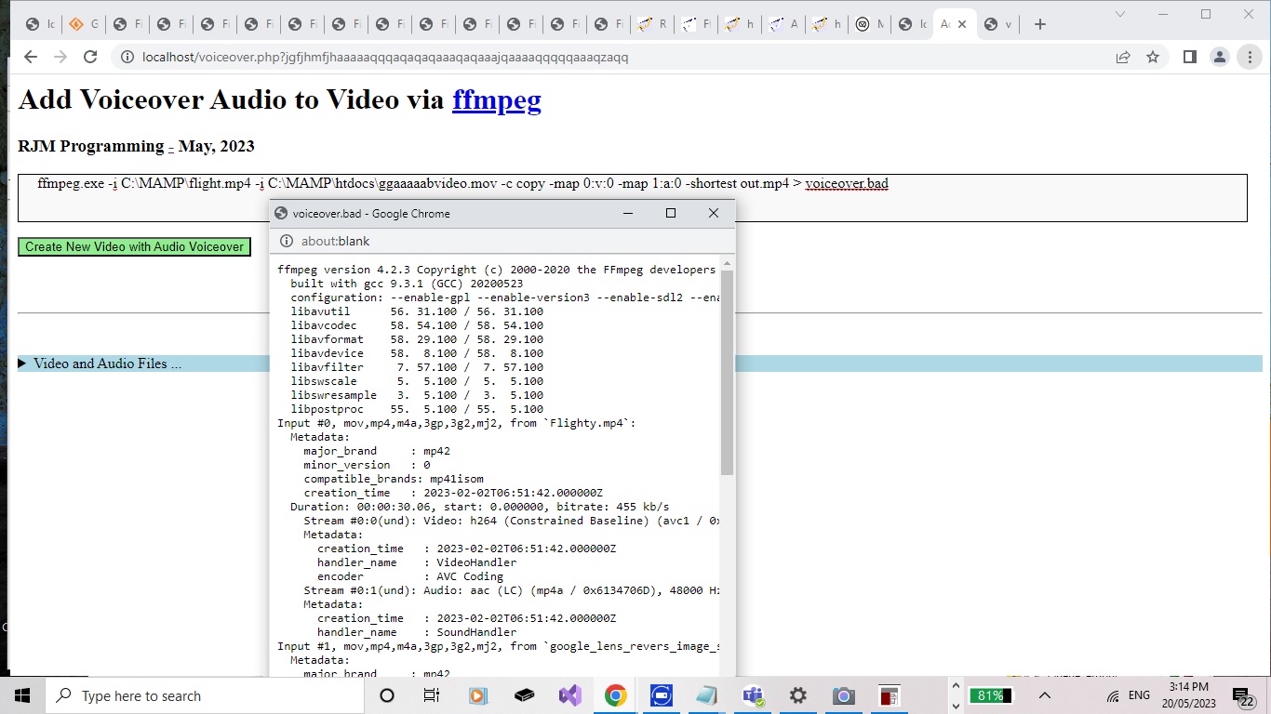The image size is (1271, 714).
Task: Open the blue camera-sync taskbar app
Action: 661,695
